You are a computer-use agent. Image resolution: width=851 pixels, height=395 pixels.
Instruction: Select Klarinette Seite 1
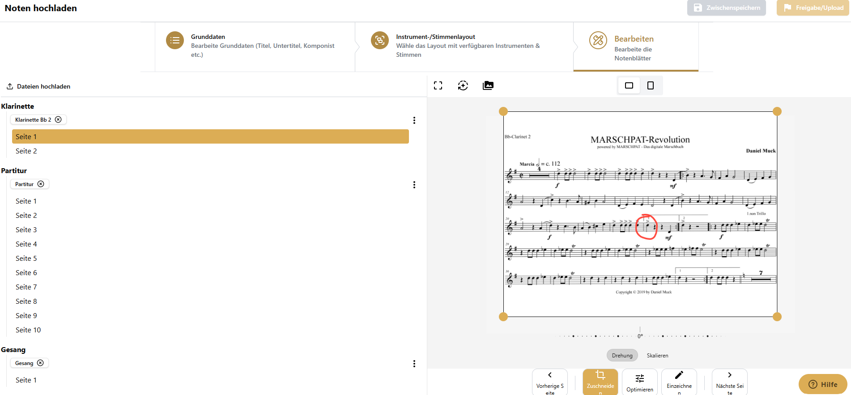click(x=210, y=136)
